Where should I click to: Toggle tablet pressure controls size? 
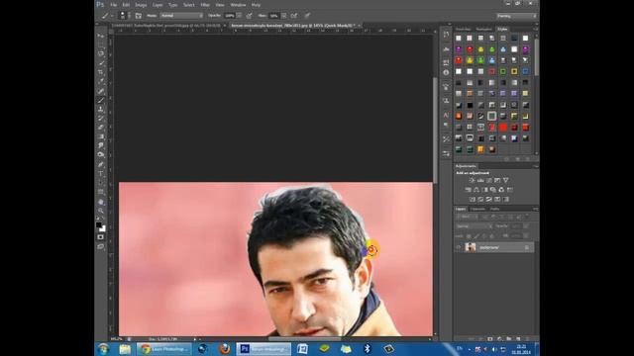click(307, 16)
